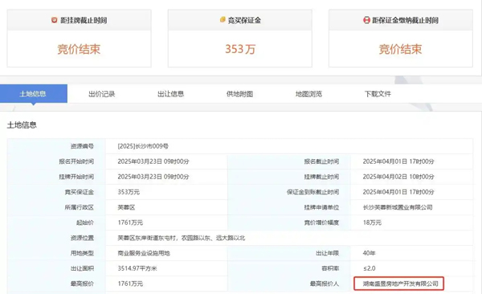Open the 下载文件 tab
The image size is (482, 294).
[x=378, y=94]
